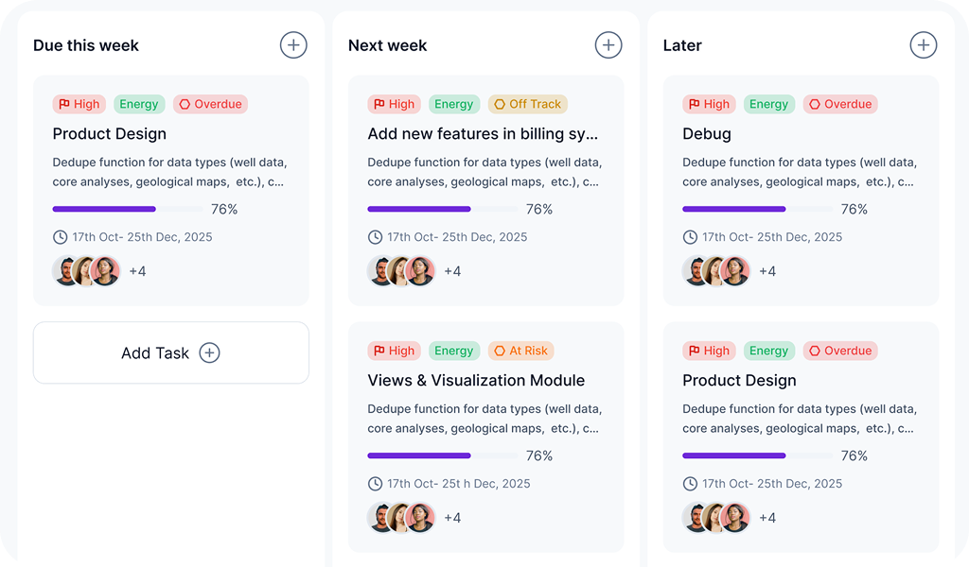
Task: Click clock icon on Views & Visualization card
Action: tap(376, 484)
